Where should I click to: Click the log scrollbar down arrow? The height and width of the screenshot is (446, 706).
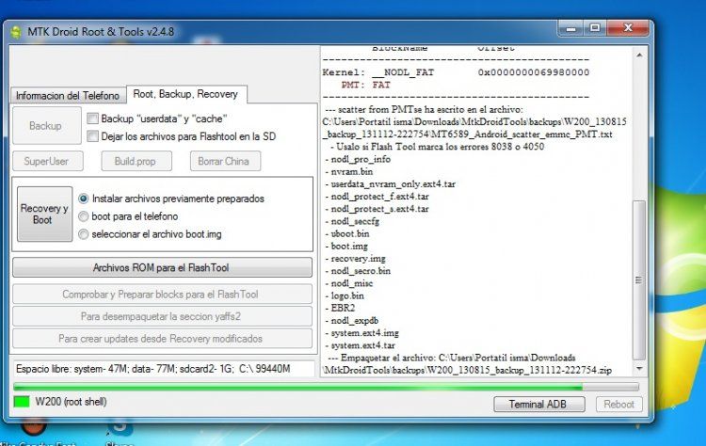[639, 369]
